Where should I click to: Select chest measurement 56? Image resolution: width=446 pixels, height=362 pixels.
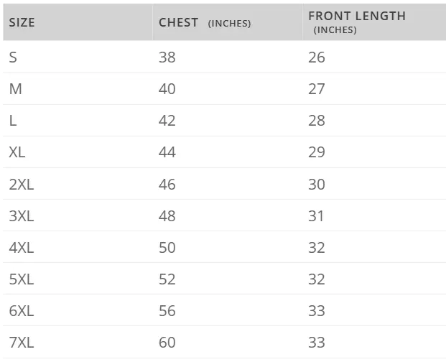167,310
